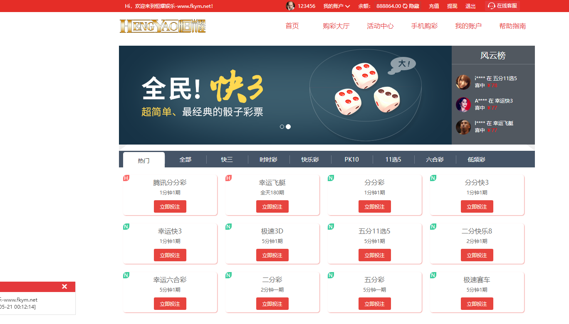569x324 pixels.
Task: Click 立即投注 on the 幸运飞艇 card
Action: point(272,206)
